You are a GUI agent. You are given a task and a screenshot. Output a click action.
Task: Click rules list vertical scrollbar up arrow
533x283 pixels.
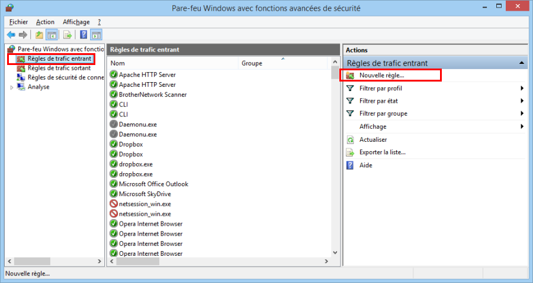coord(335,61)
